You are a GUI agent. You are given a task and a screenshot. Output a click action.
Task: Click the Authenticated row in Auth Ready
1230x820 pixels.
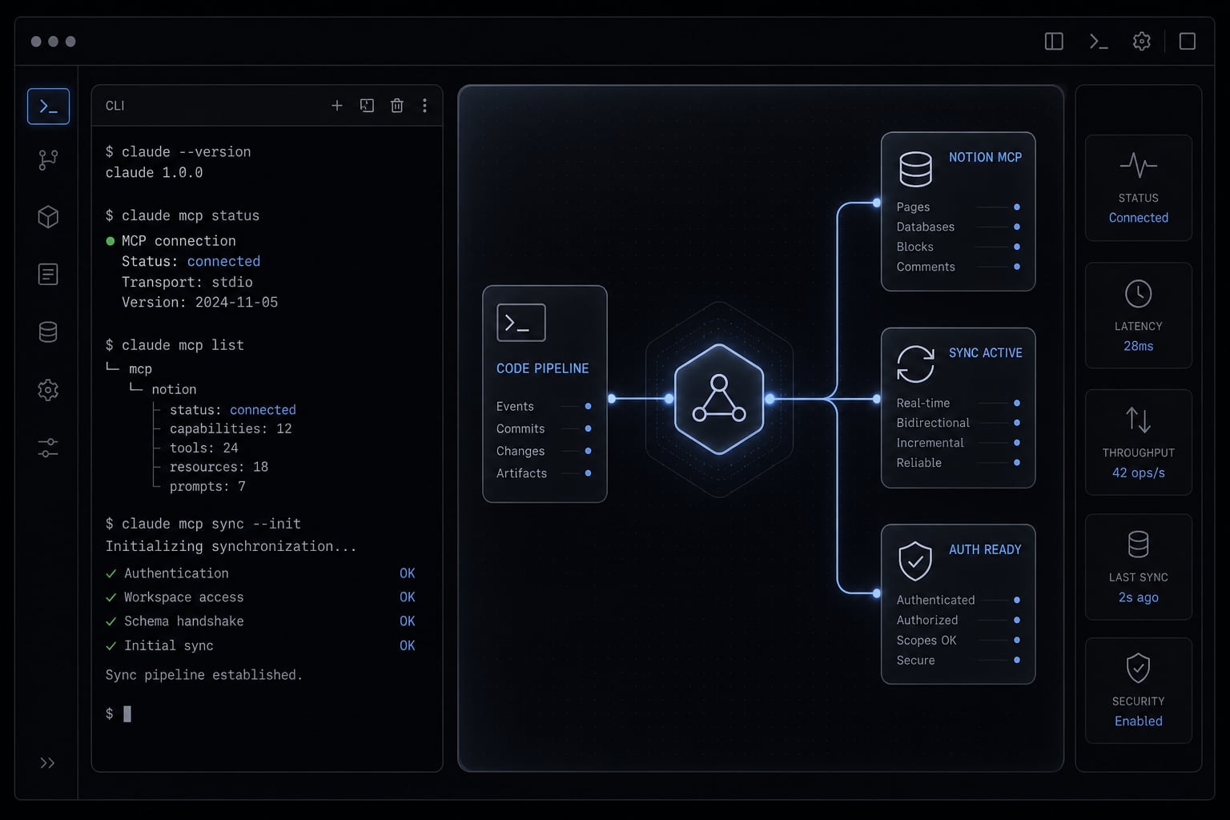click(958, 600)
